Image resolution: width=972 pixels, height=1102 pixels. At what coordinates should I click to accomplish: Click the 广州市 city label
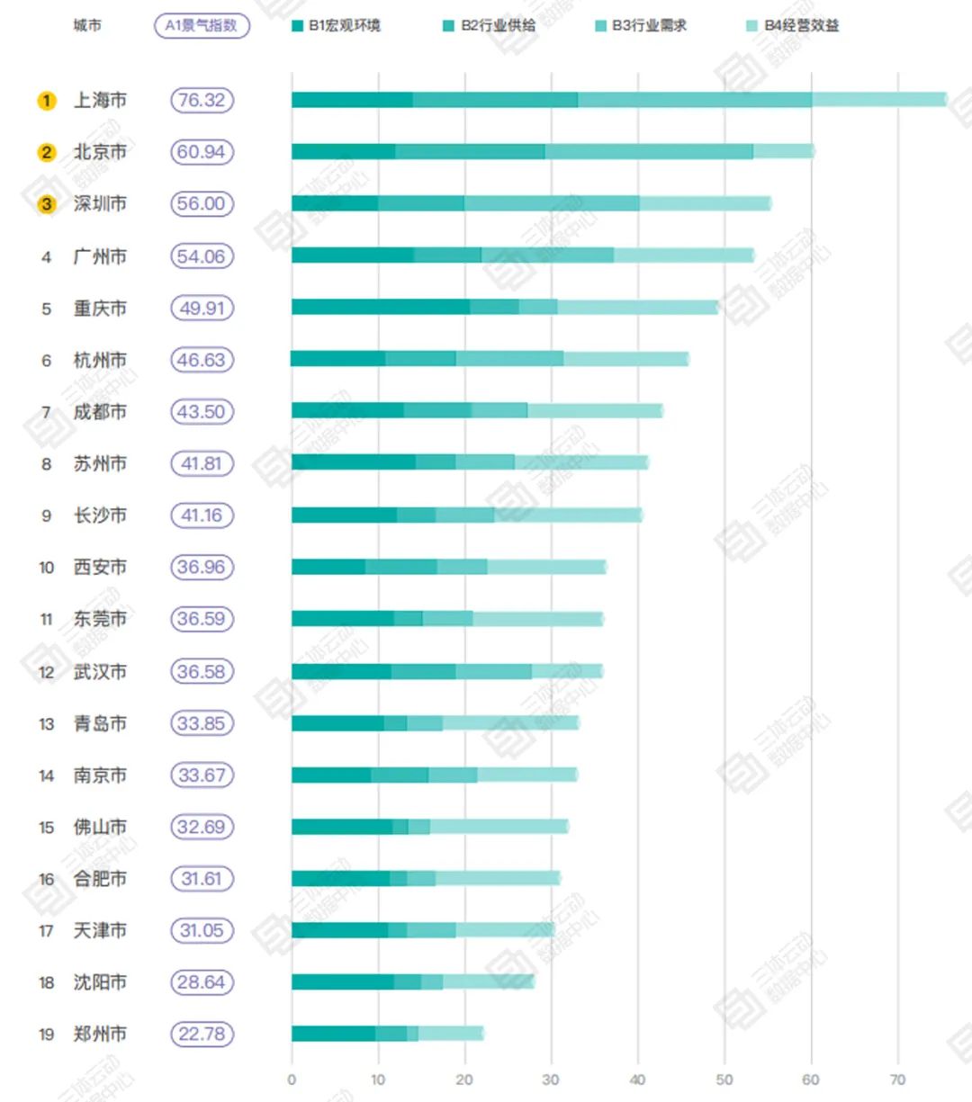[x=100, y=256]
